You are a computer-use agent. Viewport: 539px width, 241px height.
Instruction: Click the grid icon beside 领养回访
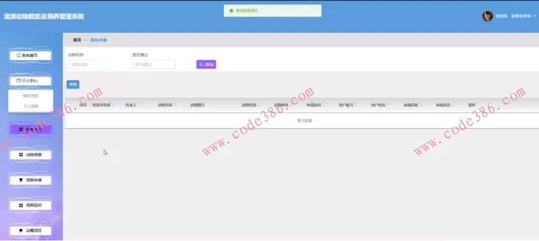tap(21, 205)
